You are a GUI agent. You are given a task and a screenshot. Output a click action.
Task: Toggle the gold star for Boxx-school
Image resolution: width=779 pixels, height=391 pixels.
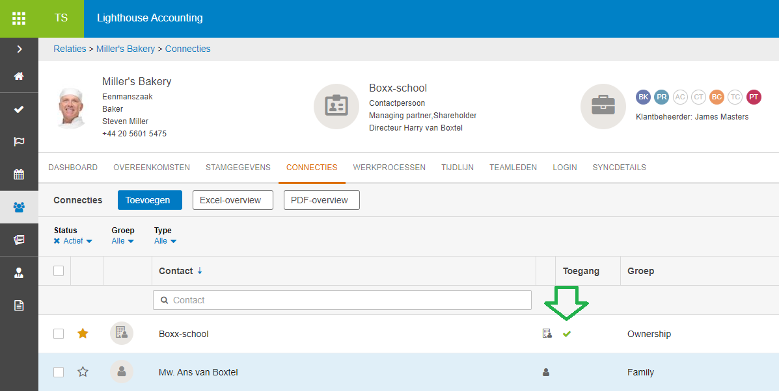(83, 333)
